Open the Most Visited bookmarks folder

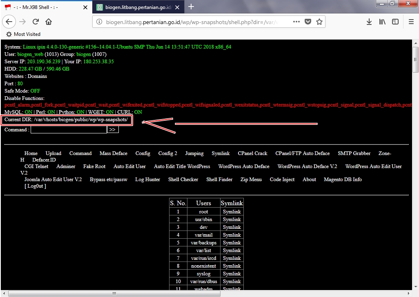coord(23,34)
